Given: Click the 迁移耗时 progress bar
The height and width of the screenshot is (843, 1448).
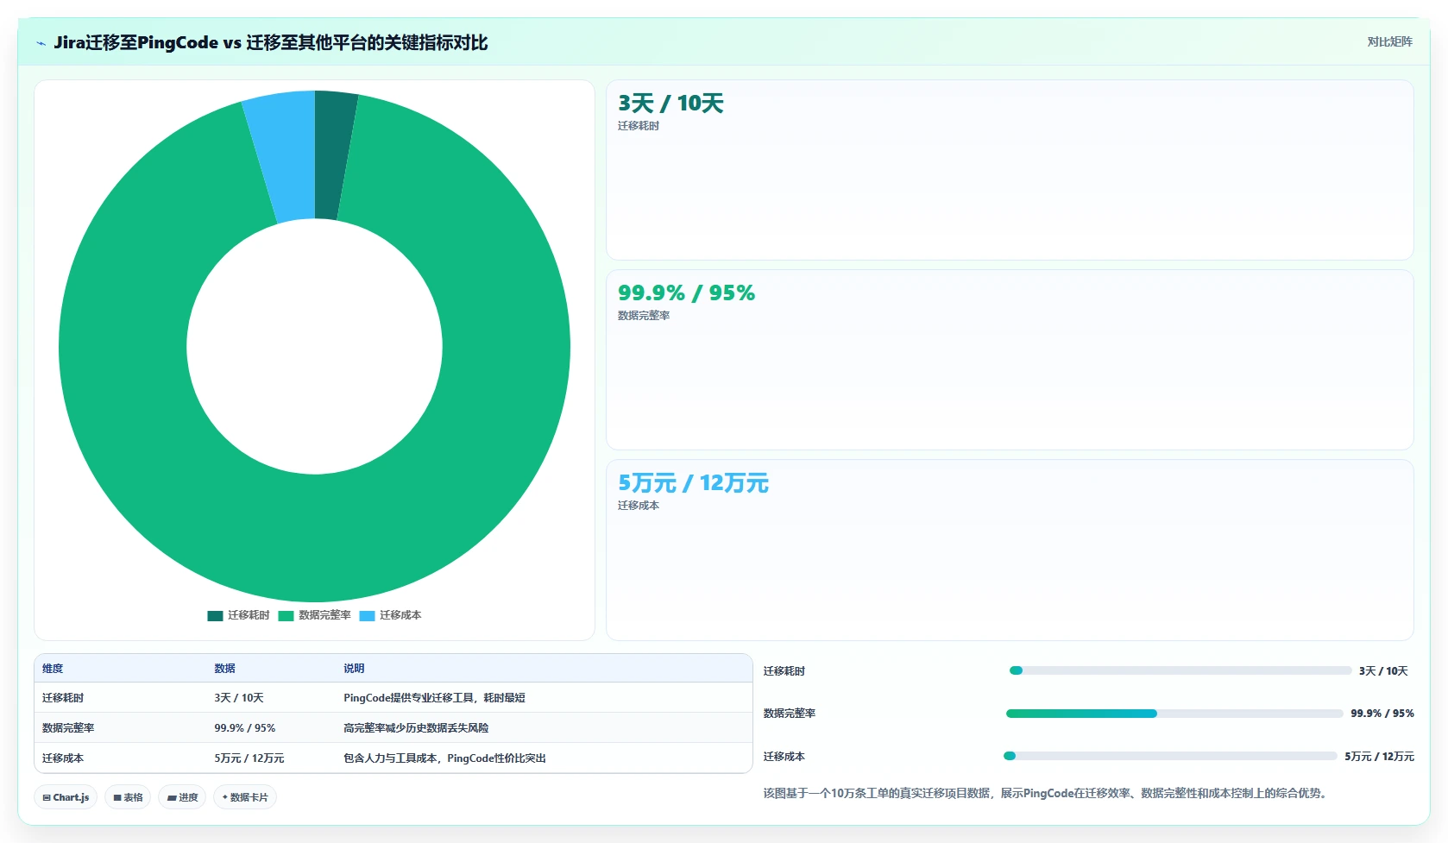Looking at the screenshot, I should (1180, 670).
